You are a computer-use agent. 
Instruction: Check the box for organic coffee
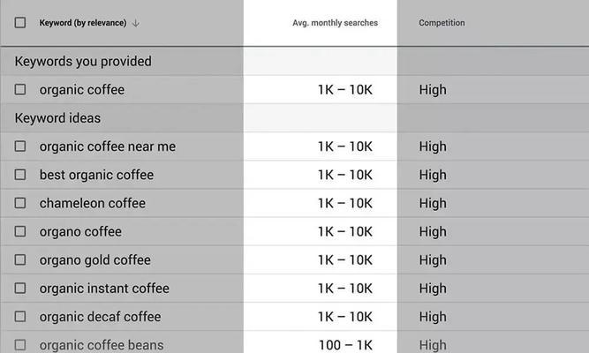click(x=20, y=89)
